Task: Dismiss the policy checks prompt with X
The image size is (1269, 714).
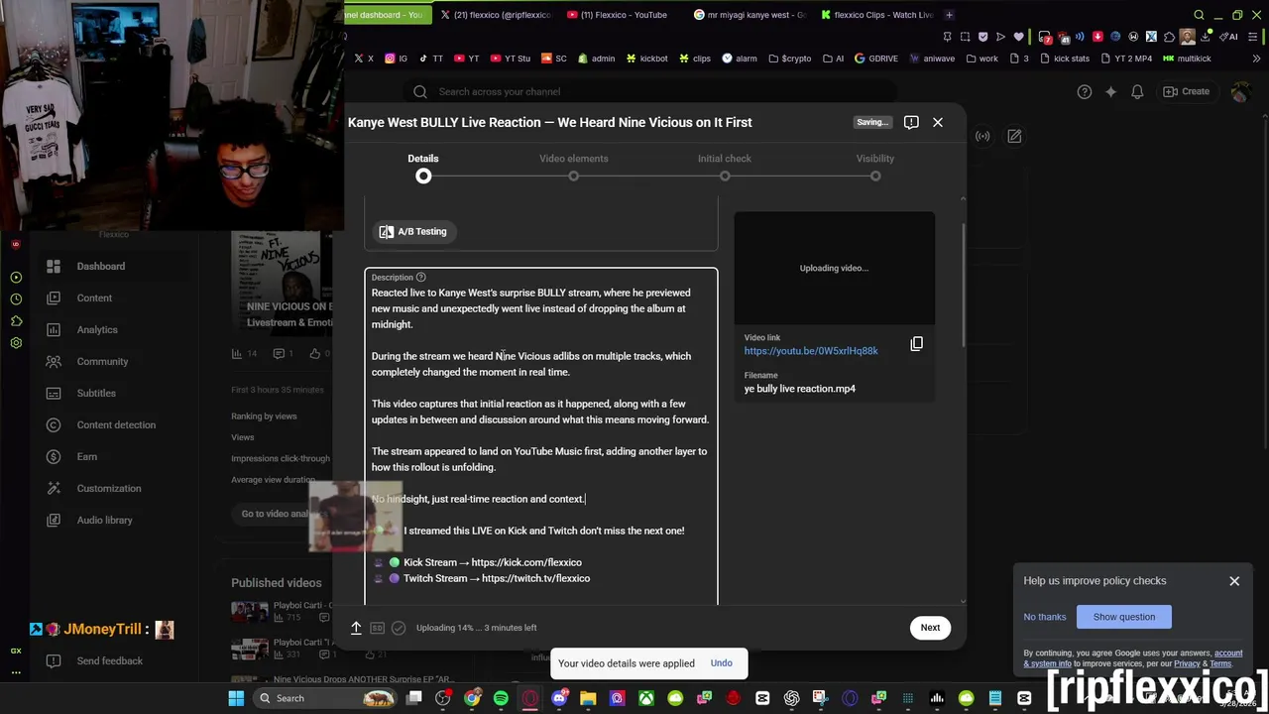Action: (x=1234, y=581)
